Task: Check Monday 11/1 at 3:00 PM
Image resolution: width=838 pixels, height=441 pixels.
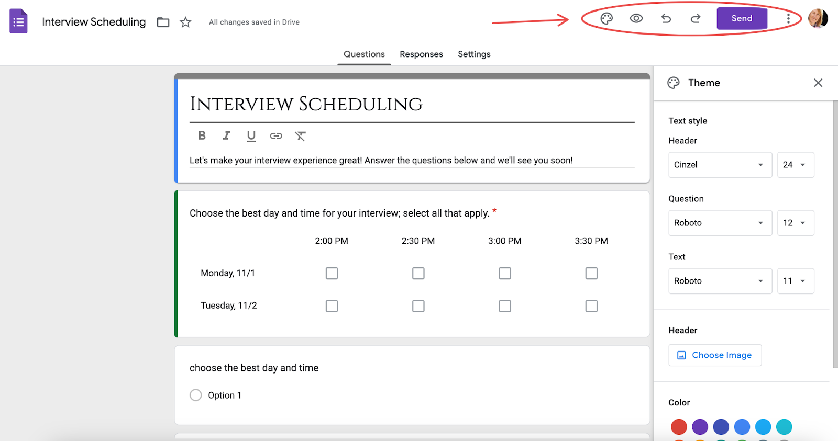Action: point(505,273)
